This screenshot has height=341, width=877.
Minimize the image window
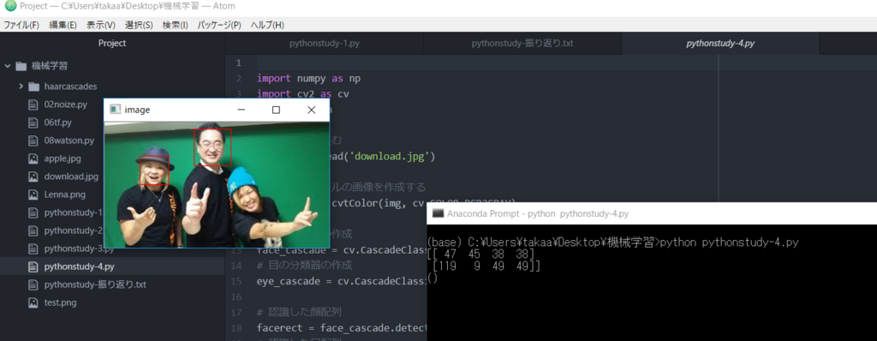(x=242, y=110)
